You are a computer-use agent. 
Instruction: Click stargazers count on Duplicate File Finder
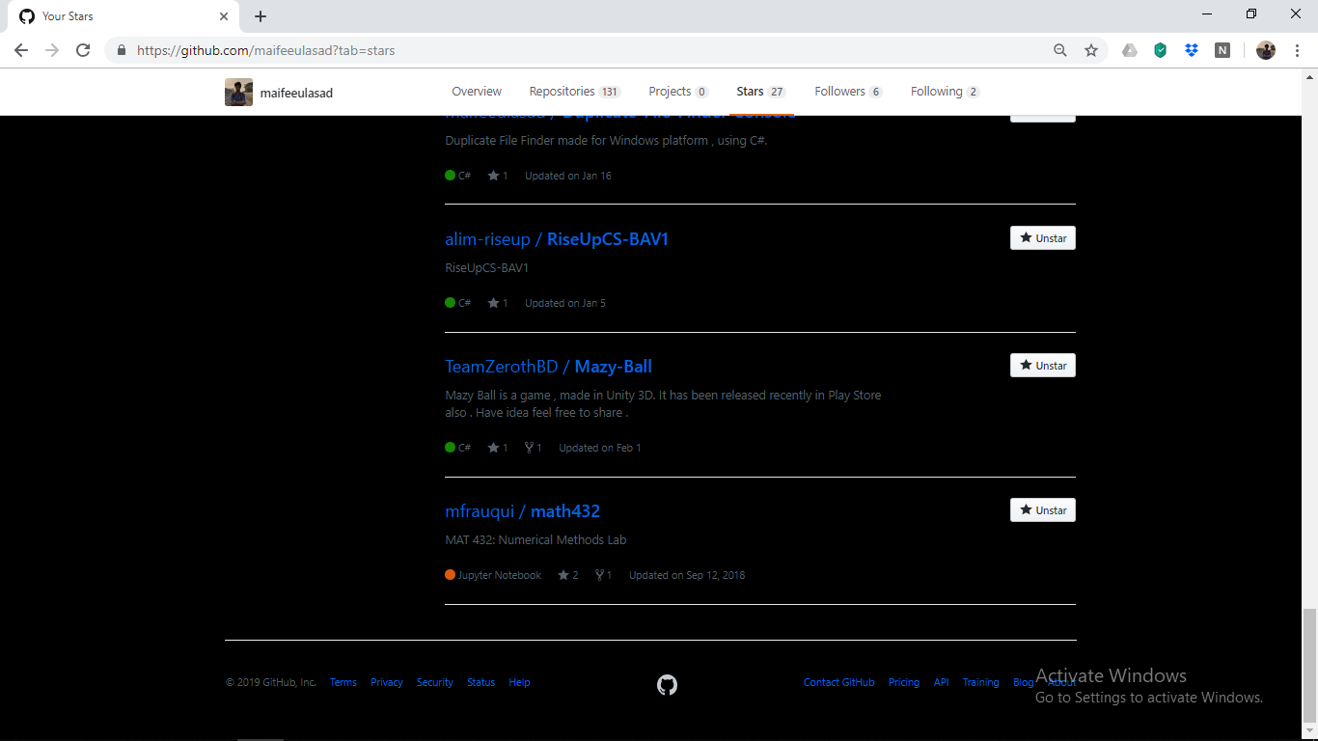pyautogui.click(x=498, y=176)
